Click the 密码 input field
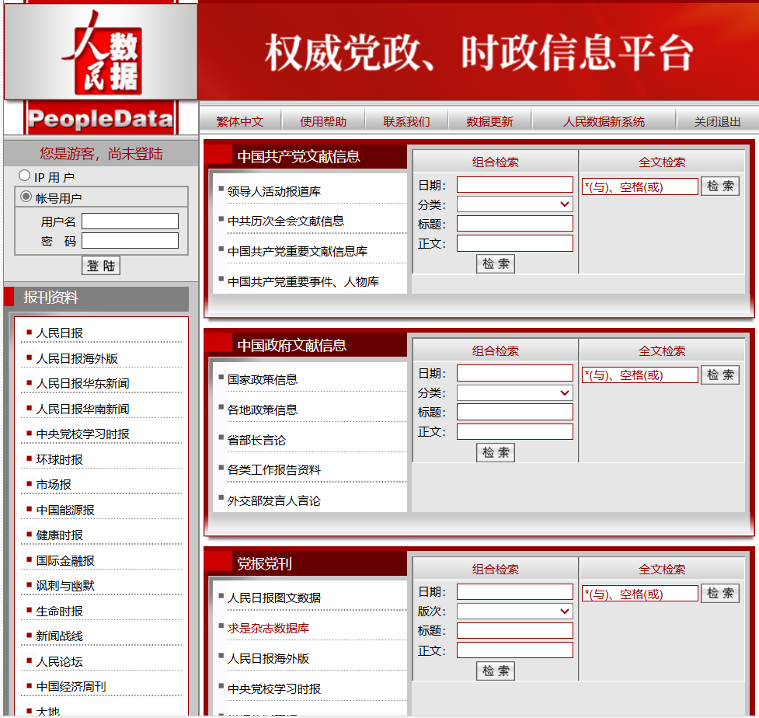The width and height of the screenshot is (759, 718). click(131, 241)
